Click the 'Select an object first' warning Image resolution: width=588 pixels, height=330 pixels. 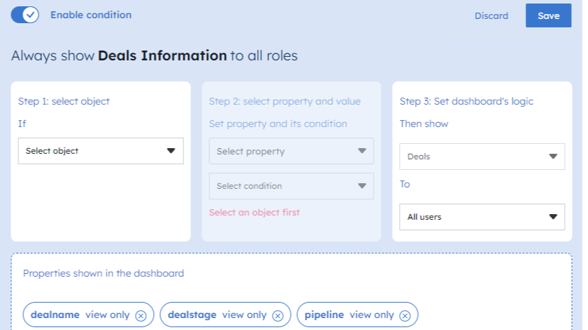[254, 212]
